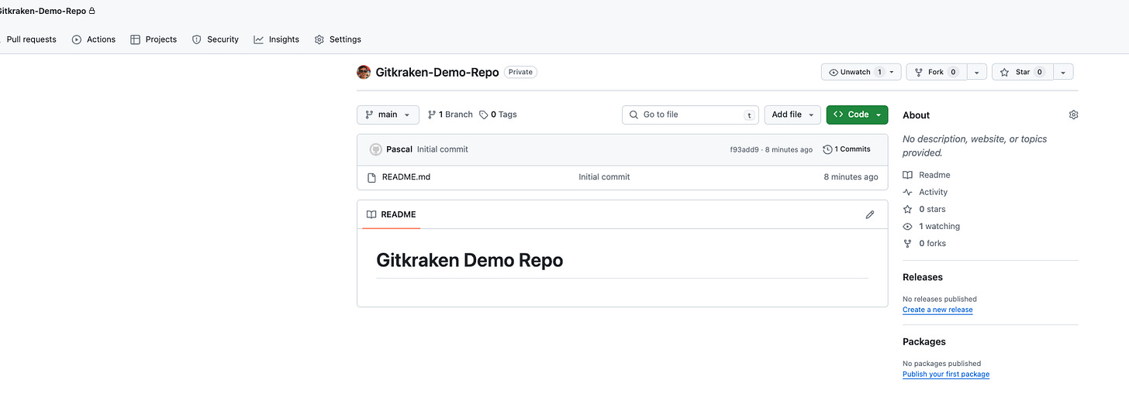Viewport: 1129px width, 397px height.
Task: Open the Fork button
Action: point(935,72)
